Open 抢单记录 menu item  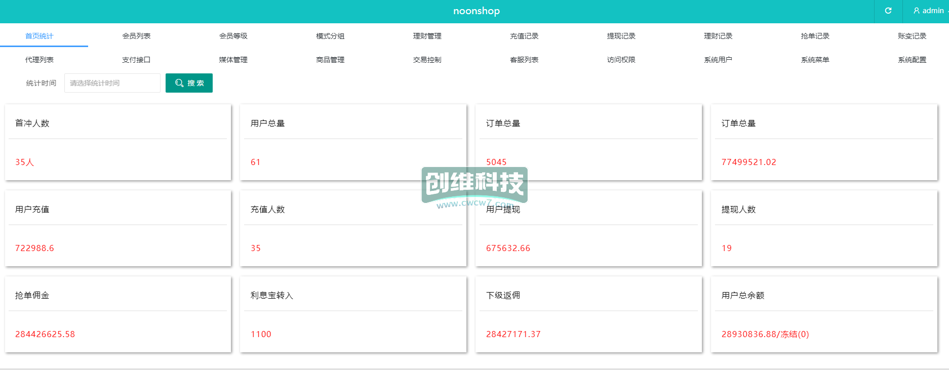coord(815,36)
